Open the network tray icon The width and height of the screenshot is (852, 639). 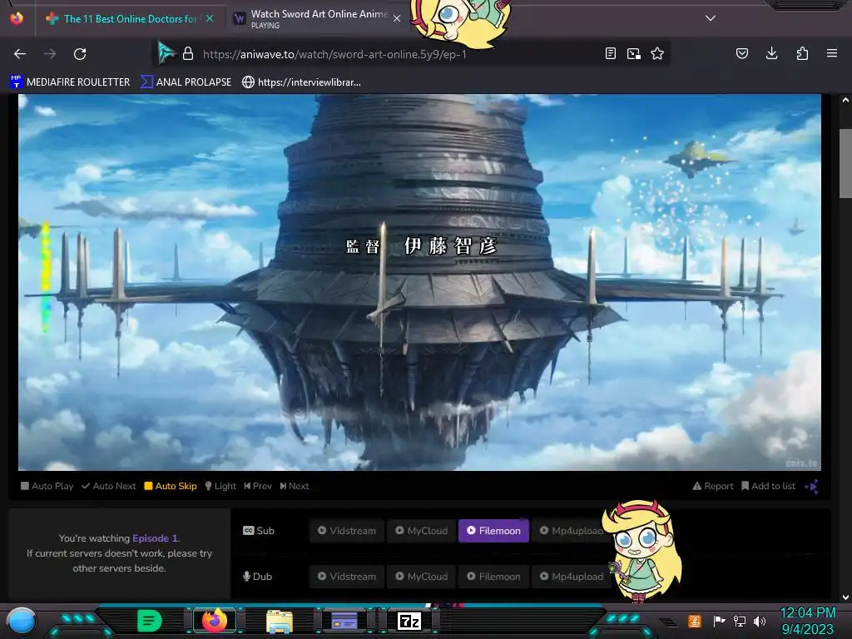(x=739, y=621)
